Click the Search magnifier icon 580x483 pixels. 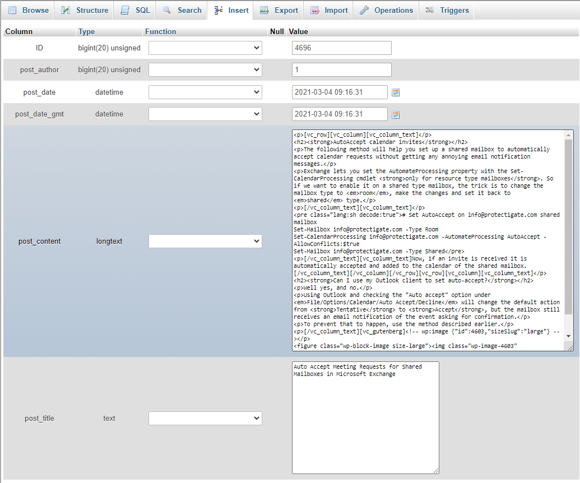point(167,10)
